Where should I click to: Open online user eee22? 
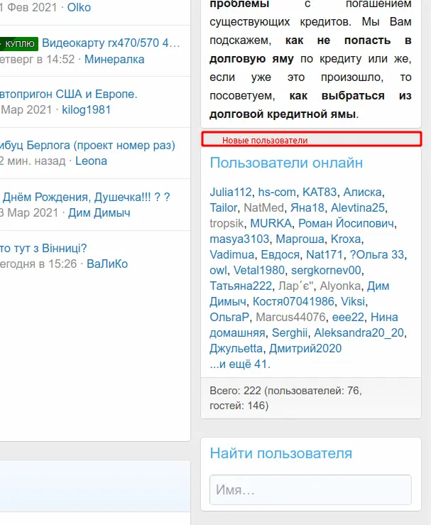click(x=348, y=317)
